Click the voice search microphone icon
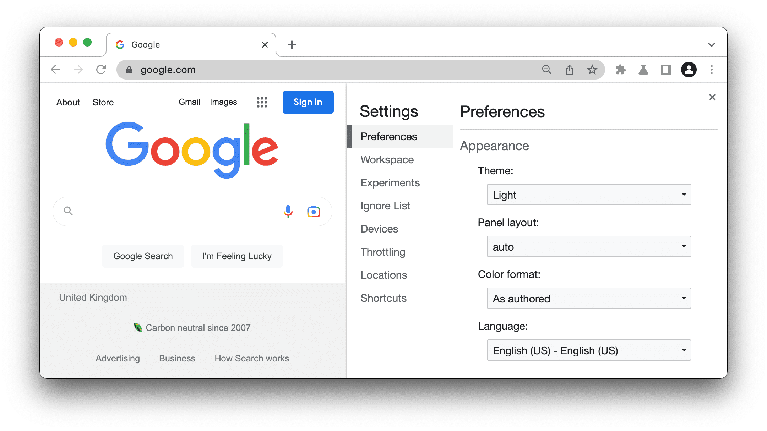This screenshot has width=767, height=431. tap(287, 211)
